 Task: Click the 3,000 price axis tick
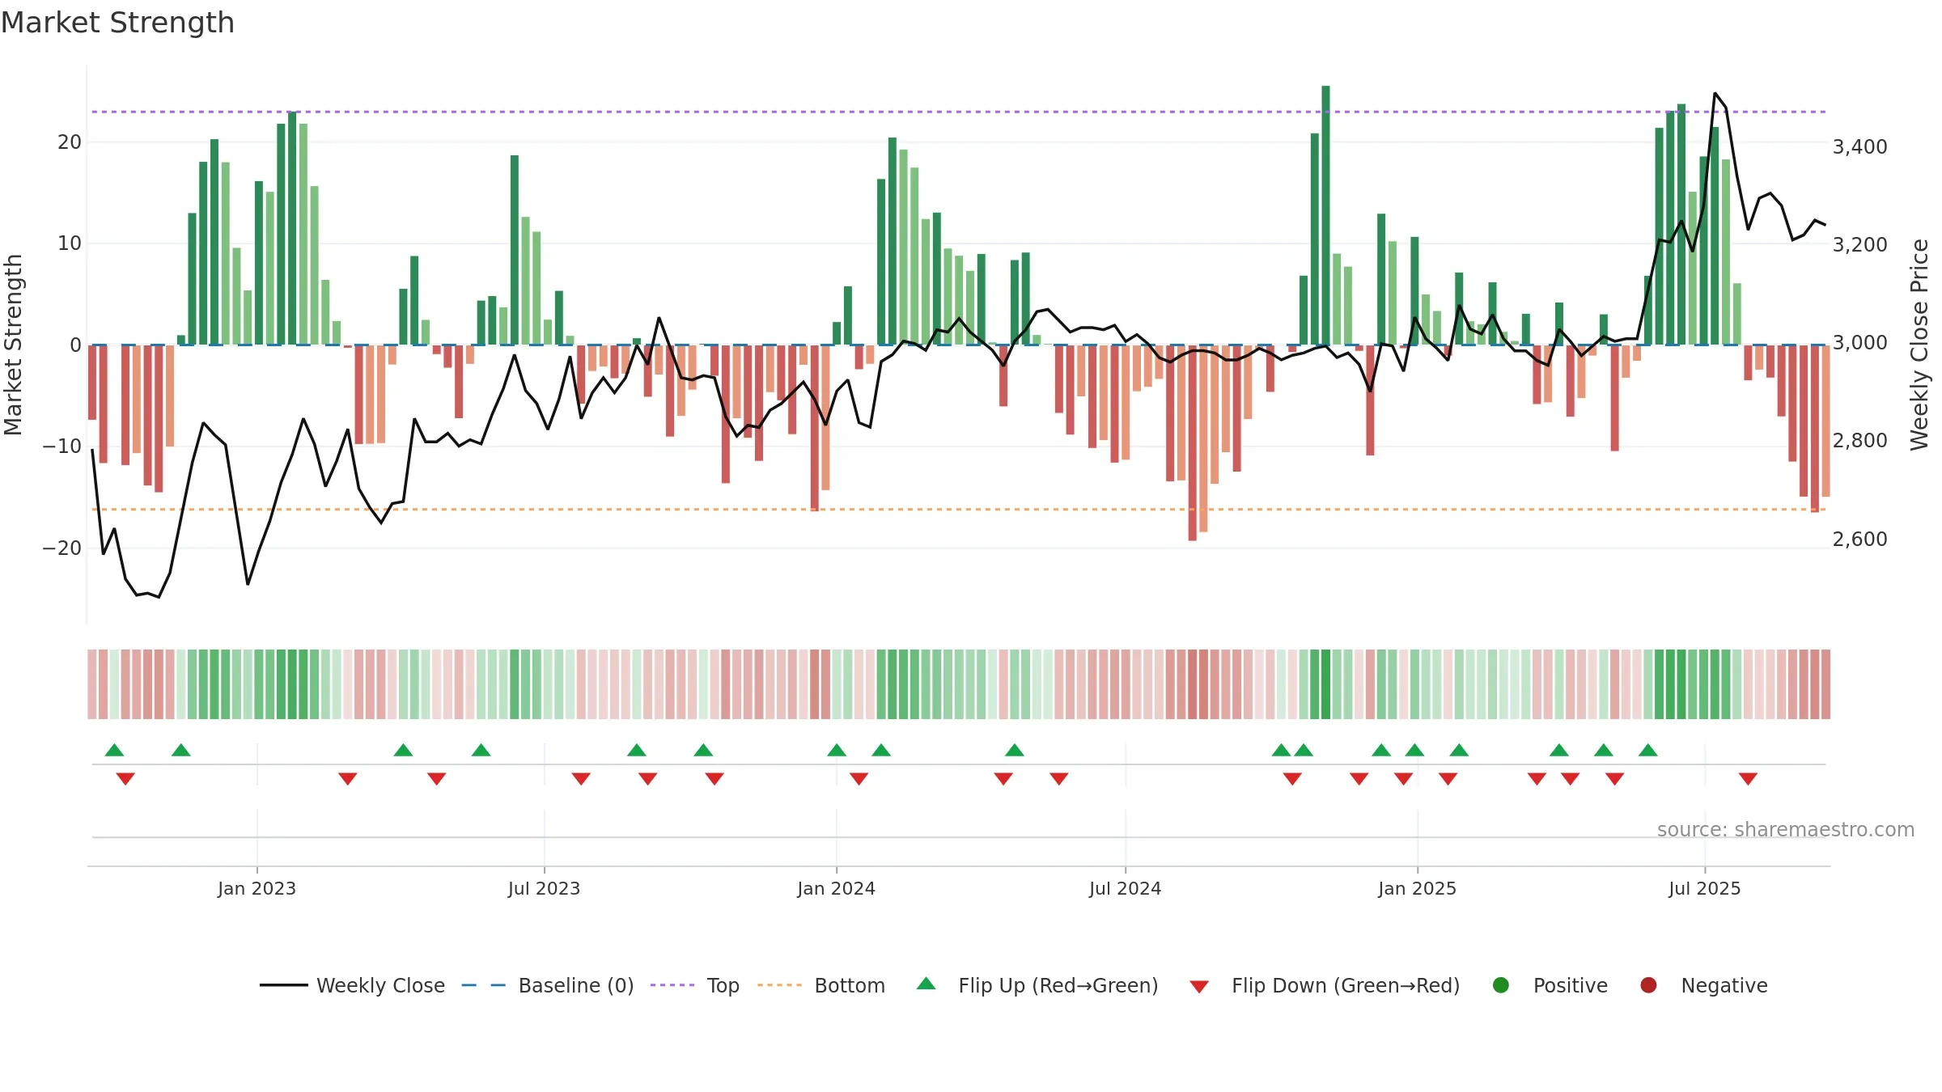pyautogui.click(x=1859, y=343)
